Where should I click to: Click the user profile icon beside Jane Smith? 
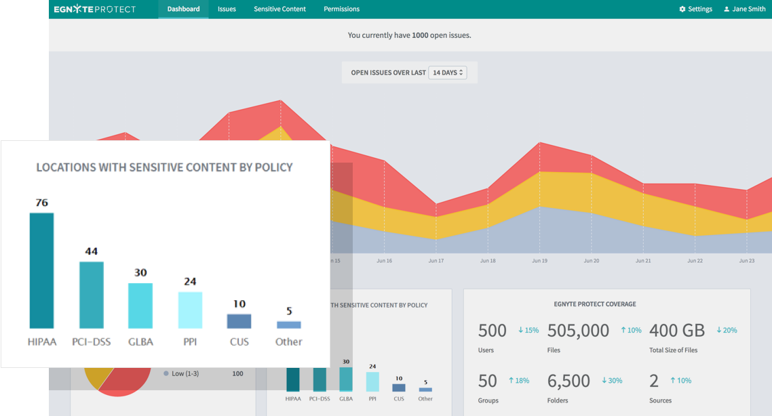(727, 9)
